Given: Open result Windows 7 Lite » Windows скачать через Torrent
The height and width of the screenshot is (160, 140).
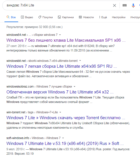Looking at the screenshot, I should [66, 118].
